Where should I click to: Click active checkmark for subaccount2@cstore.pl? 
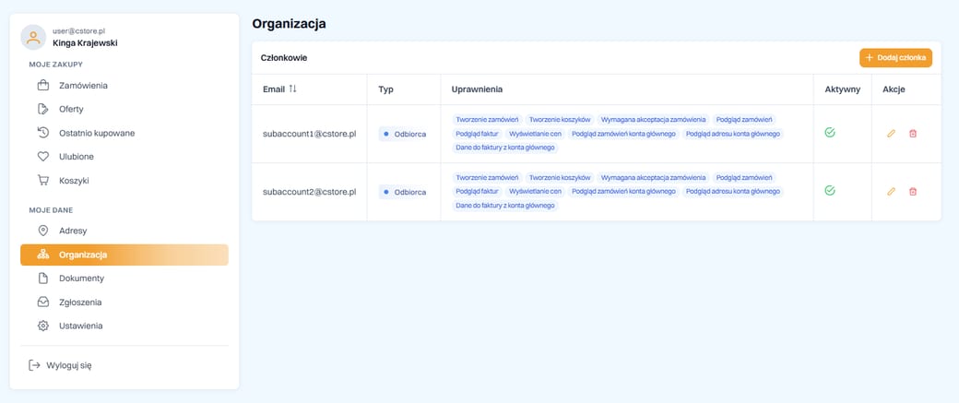pyautogui.click(x=829, y=191)
